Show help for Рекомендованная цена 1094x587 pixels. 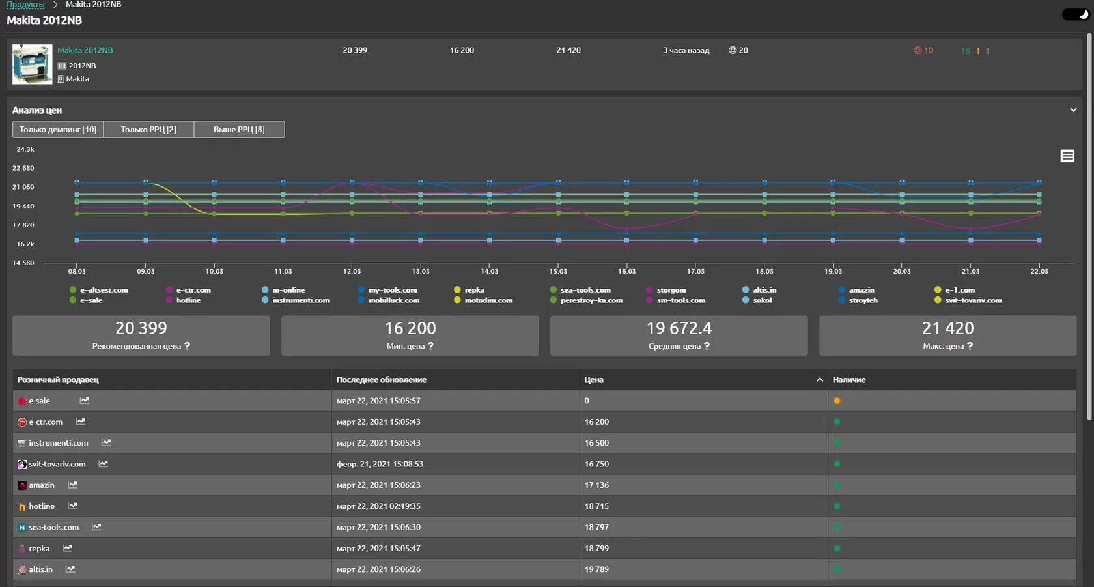[x=188, y=346]
